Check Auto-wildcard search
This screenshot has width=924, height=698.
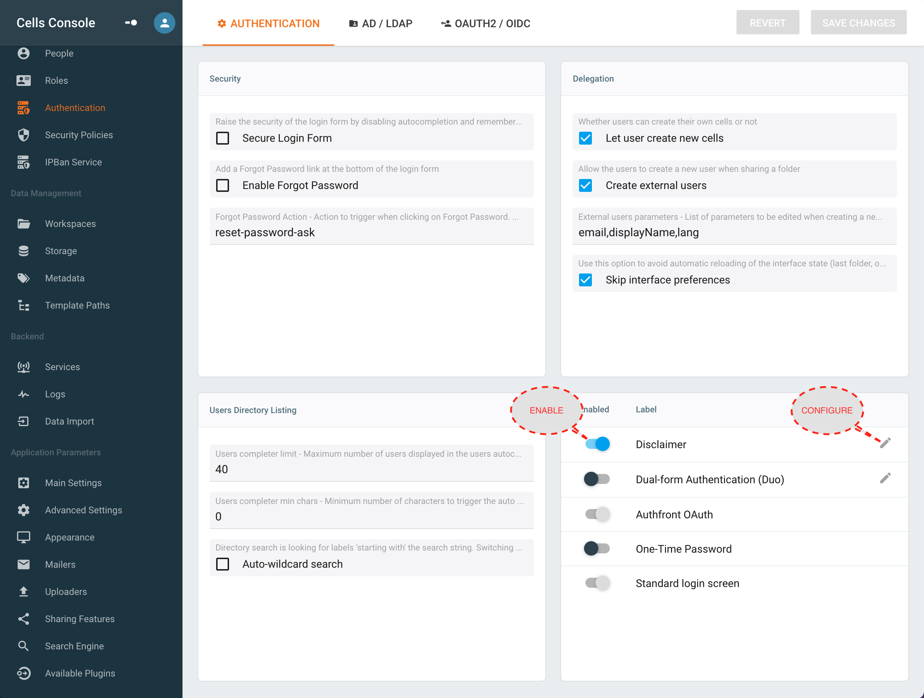tap(223, 564)
